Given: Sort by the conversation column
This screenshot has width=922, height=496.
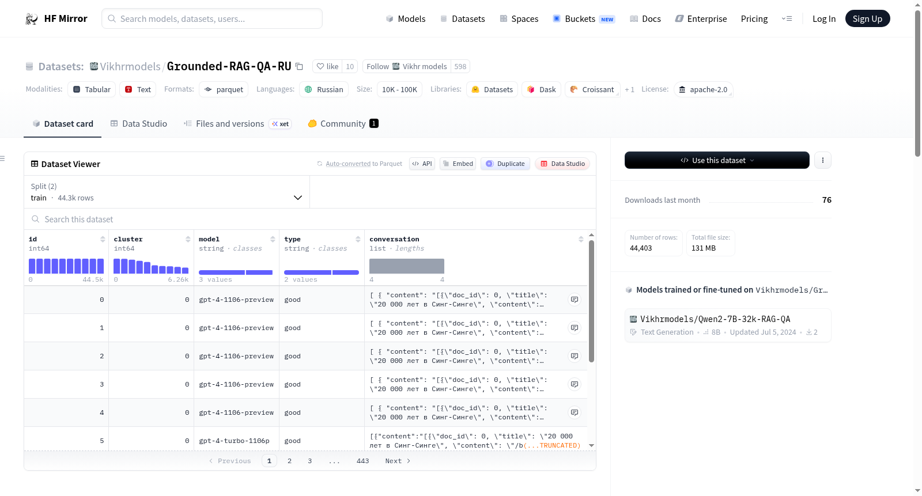Looking at the screenshot, I should pyautogui.click(x=581, y=239).
